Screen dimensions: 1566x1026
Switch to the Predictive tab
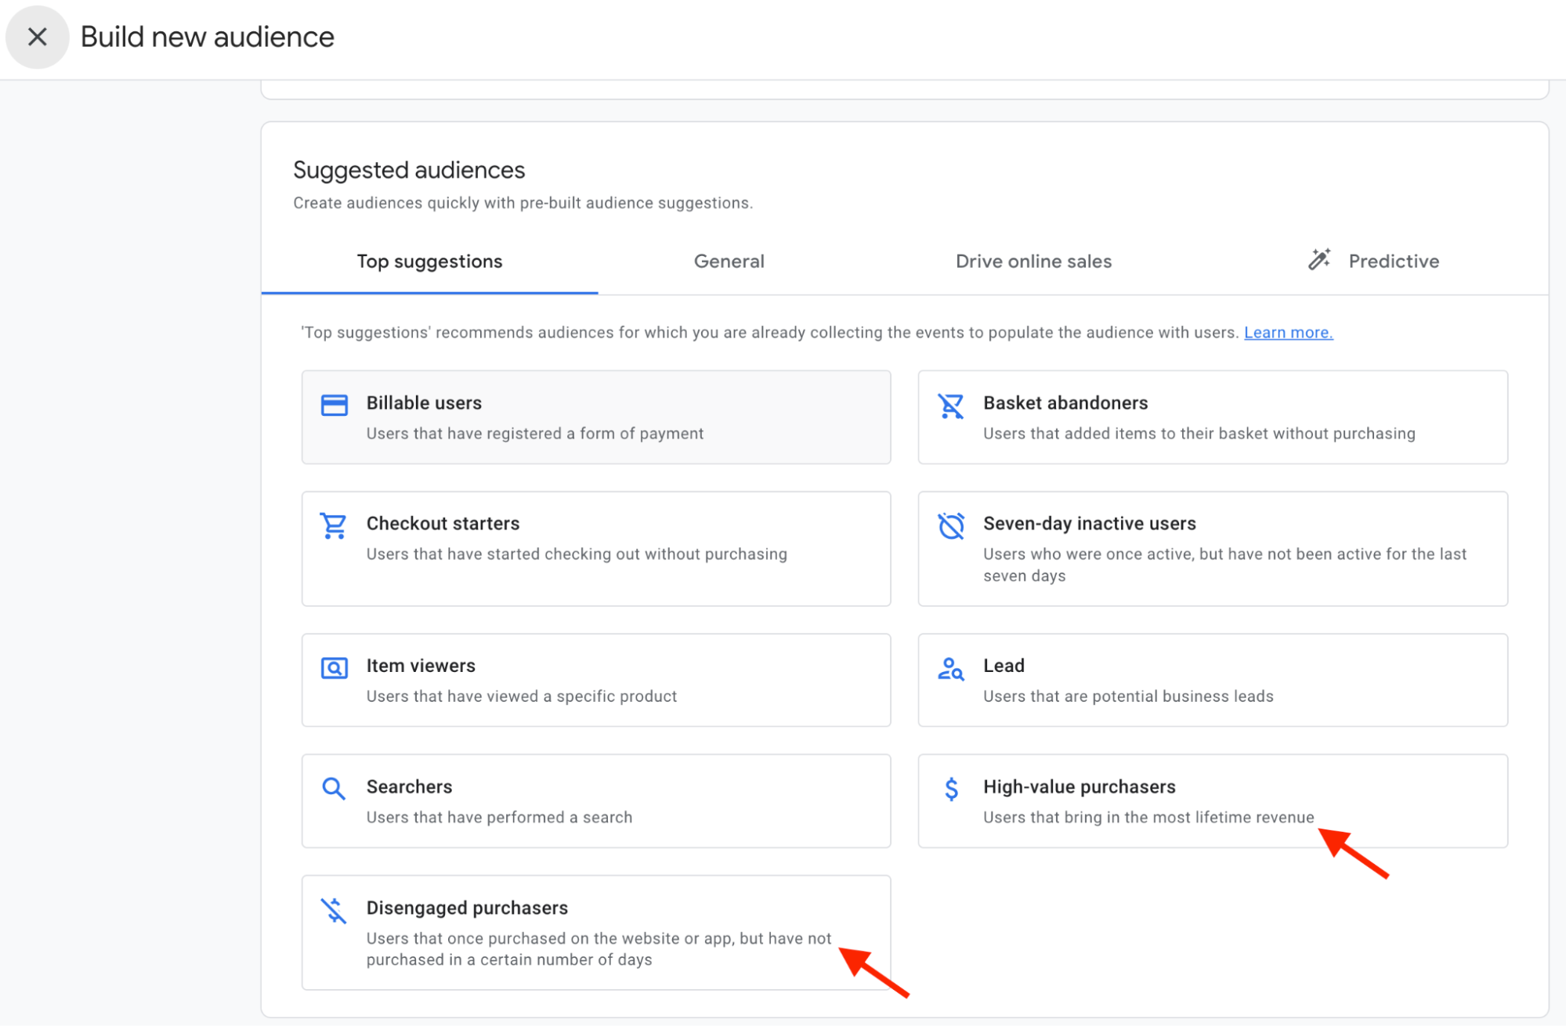[x=1394, y=262]
